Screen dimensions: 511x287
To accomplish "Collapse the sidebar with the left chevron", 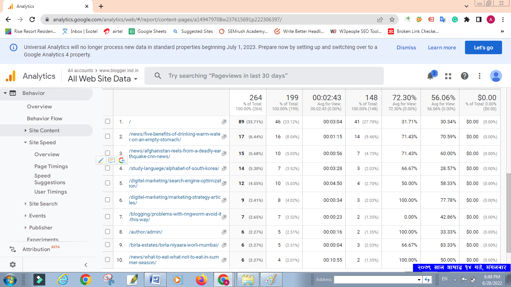I will tap(86, 265).
